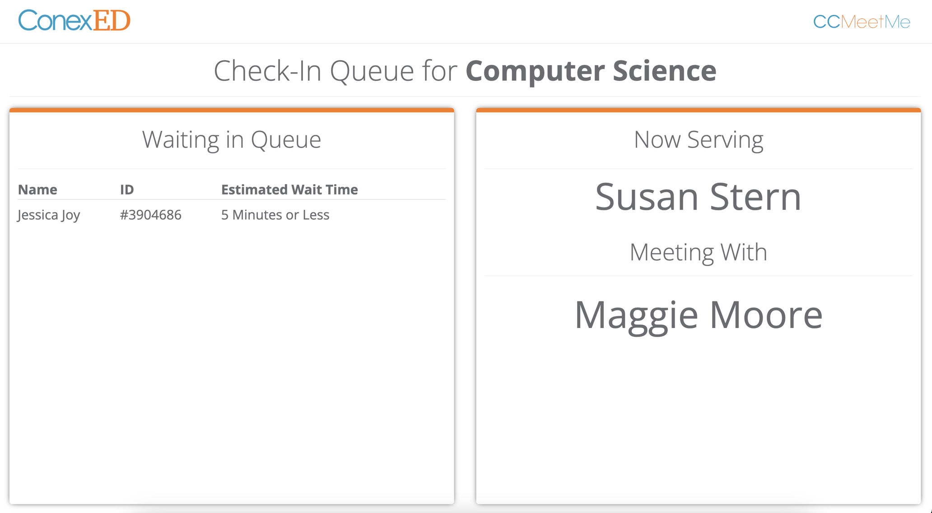Select the name 'Maggie Moore'
The height and width of the screenshot is (513, 932).
698,314
